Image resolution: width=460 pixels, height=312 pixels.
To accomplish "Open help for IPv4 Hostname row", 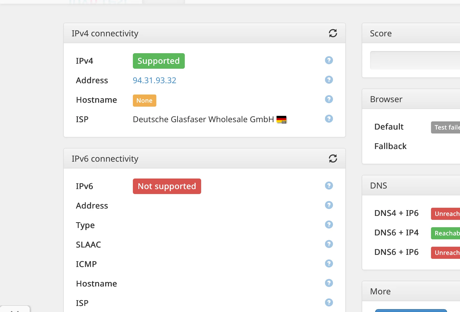I will click(329, 99).
